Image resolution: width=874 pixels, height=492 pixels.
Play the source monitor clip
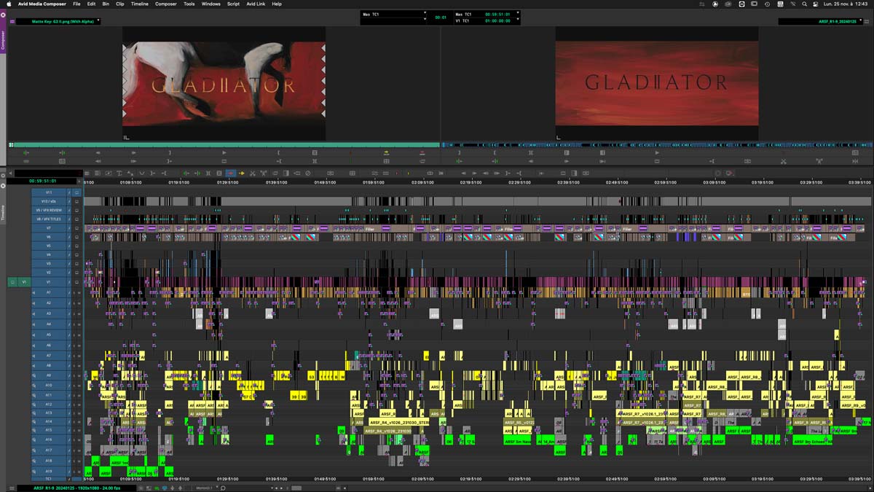click(224, 152)
